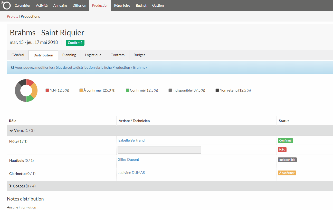
Task: Click the Indisponible status badge for Gilles Dupont
Action: [287, 160]
